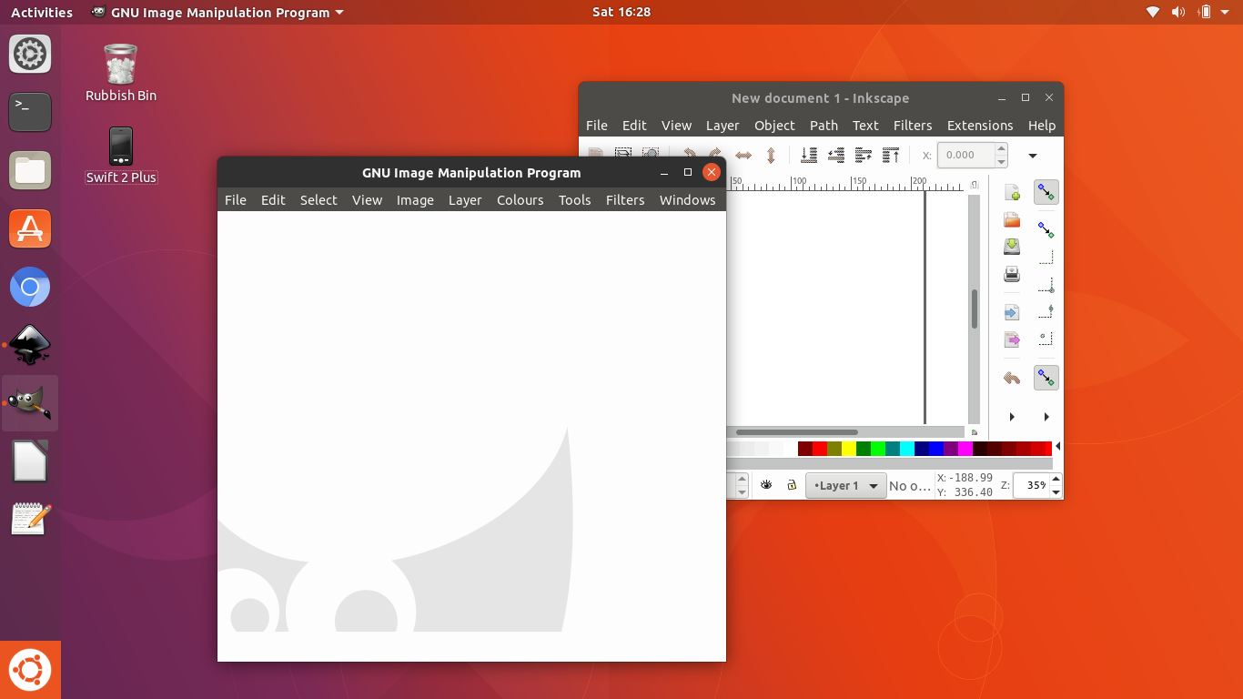Click the flip horizontally icon in Inkscape toolbar

(743, 156)
